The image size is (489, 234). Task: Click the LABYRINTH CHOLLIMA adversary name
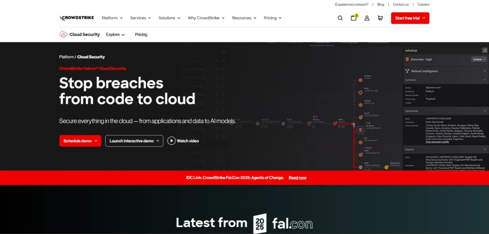tap(438, 118)
